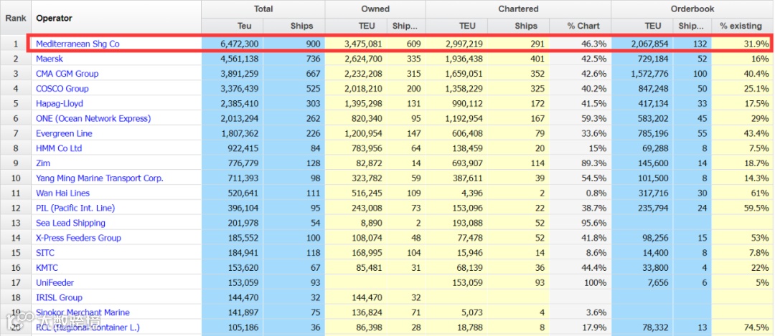Open the Zim operator link
The width and height of the screenshot is (775, 336).
point(43,163)
